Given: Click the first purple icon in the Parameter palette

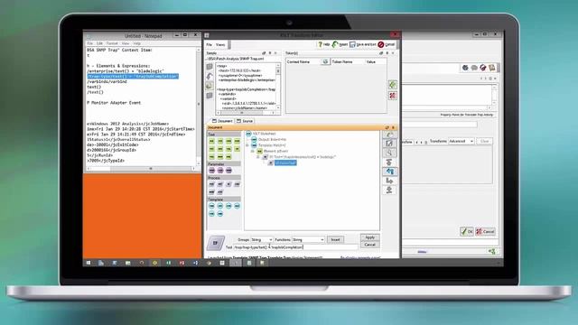Looking at the screenshot, I should coord(212,171).
